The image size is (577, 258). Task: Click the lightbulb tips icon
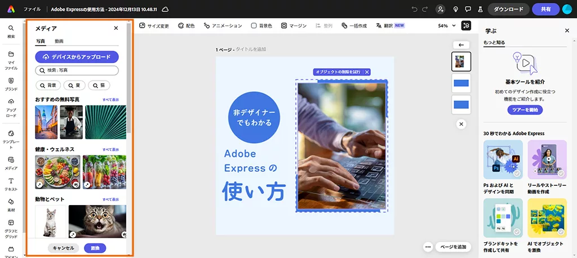tap(456, 9)
